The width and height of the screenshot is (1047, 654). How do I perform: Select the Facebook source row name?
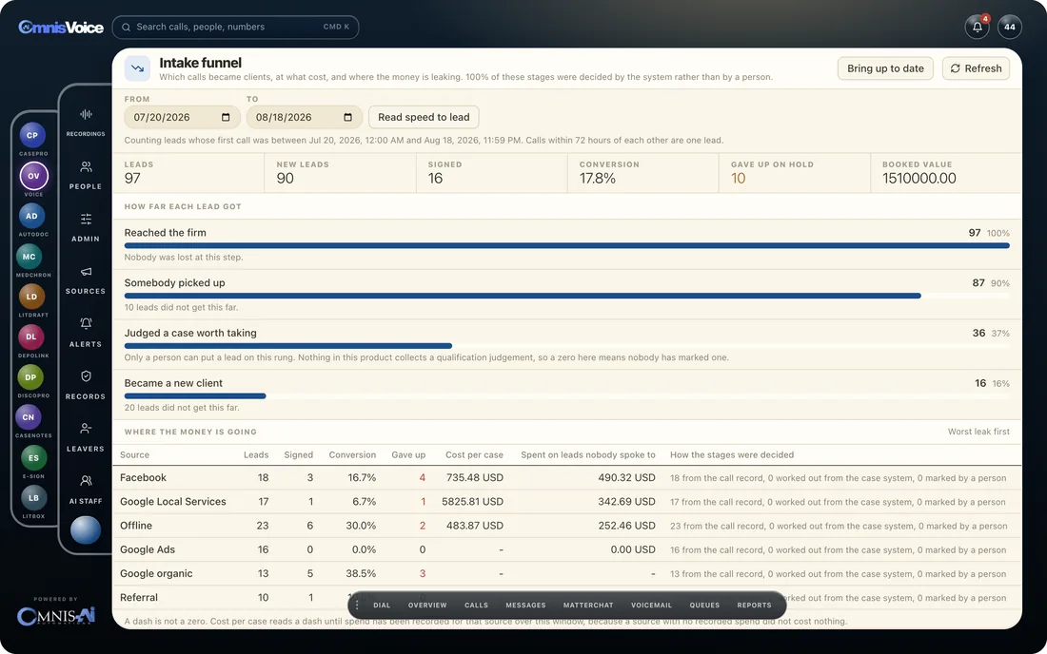143,478
